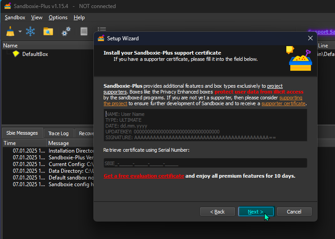The image size is (335, 239).
Task: Click the SBIE serial number field
Action: 205,163
